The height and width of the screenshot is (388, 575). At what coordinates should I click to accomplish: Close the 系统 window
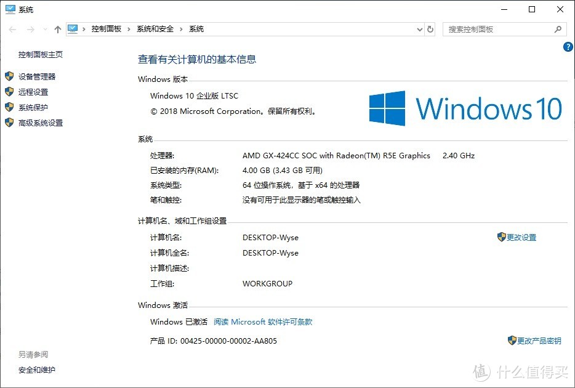tap(560, 9)
